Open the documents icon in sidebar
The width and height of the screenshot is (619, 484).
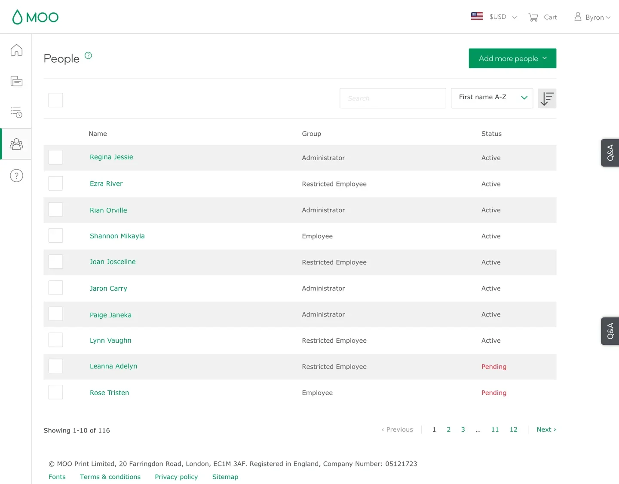coord(16,81)
